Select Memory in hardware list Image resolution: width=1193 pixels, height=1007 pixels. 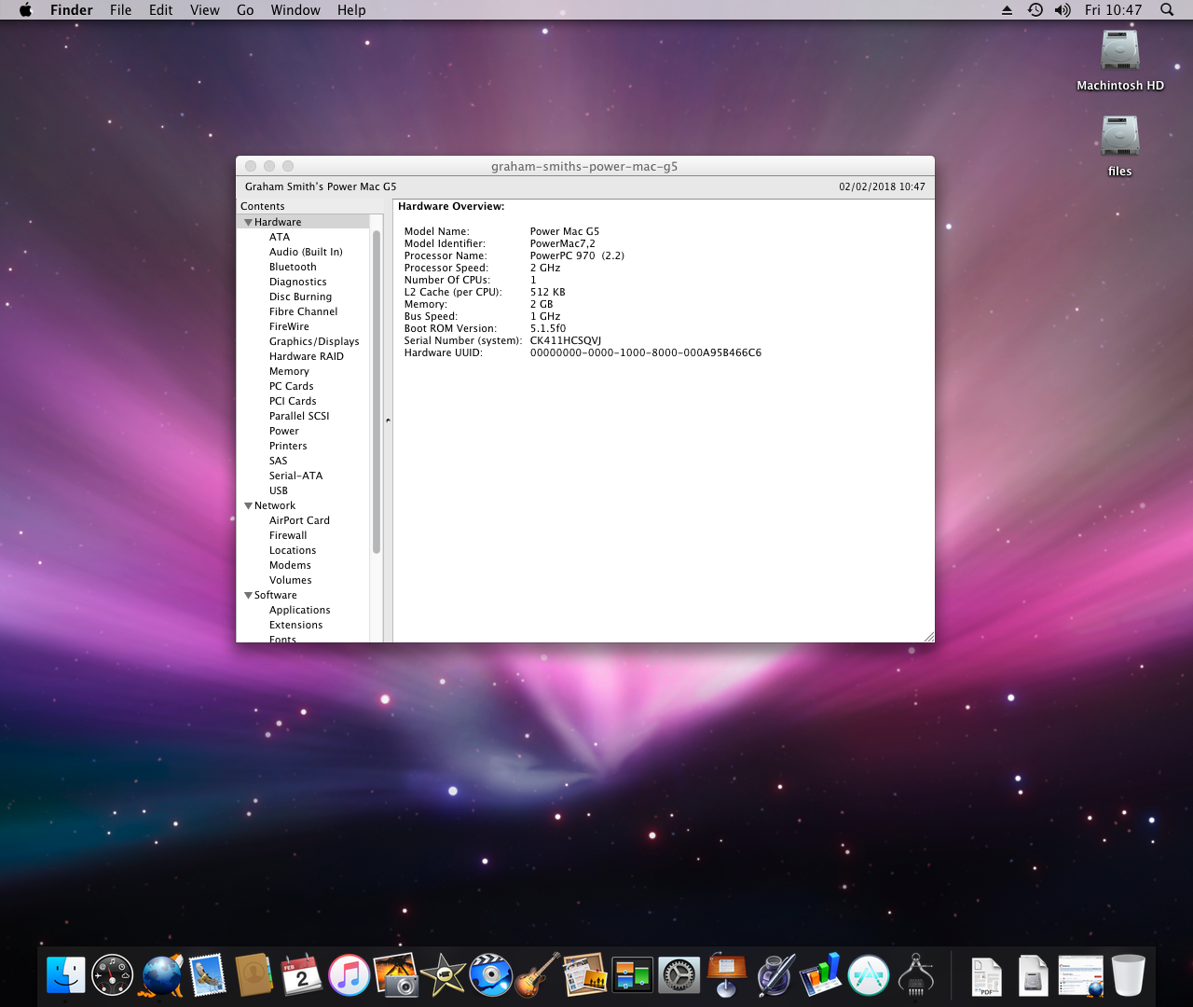click(x=289, y=371)
